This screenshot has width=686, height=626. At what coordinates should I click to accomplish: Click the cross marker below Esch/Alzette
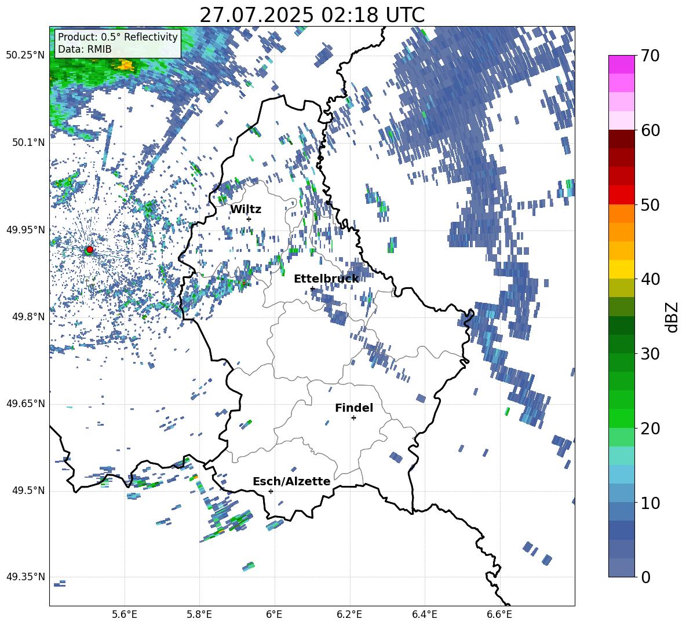tap(271, 491)
